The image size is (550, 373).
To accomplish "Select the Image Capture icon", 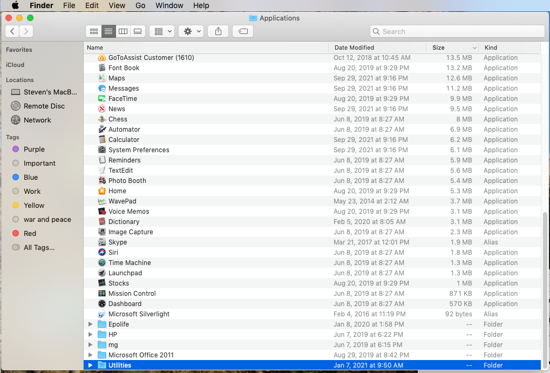I will pyautogui.click(x=101, y=232).
